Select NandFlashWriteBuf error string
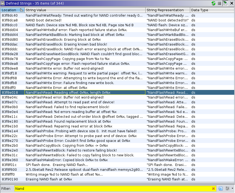The width and height of the screenshot is (235, 193). 117,30
